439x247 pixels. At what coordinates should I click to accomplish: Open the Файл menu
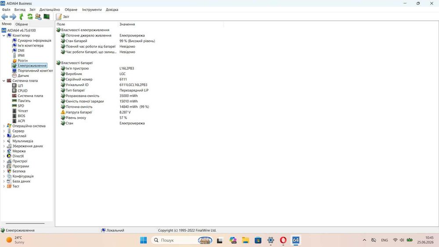coord(6,10)
